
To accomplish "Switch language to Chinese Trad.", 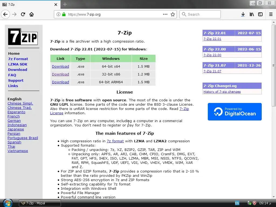I will [19, 108].
